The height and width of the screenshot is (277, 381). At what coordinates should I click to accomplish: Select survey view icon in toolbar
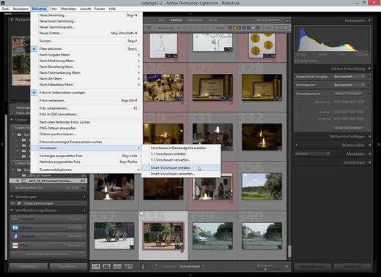128,266
